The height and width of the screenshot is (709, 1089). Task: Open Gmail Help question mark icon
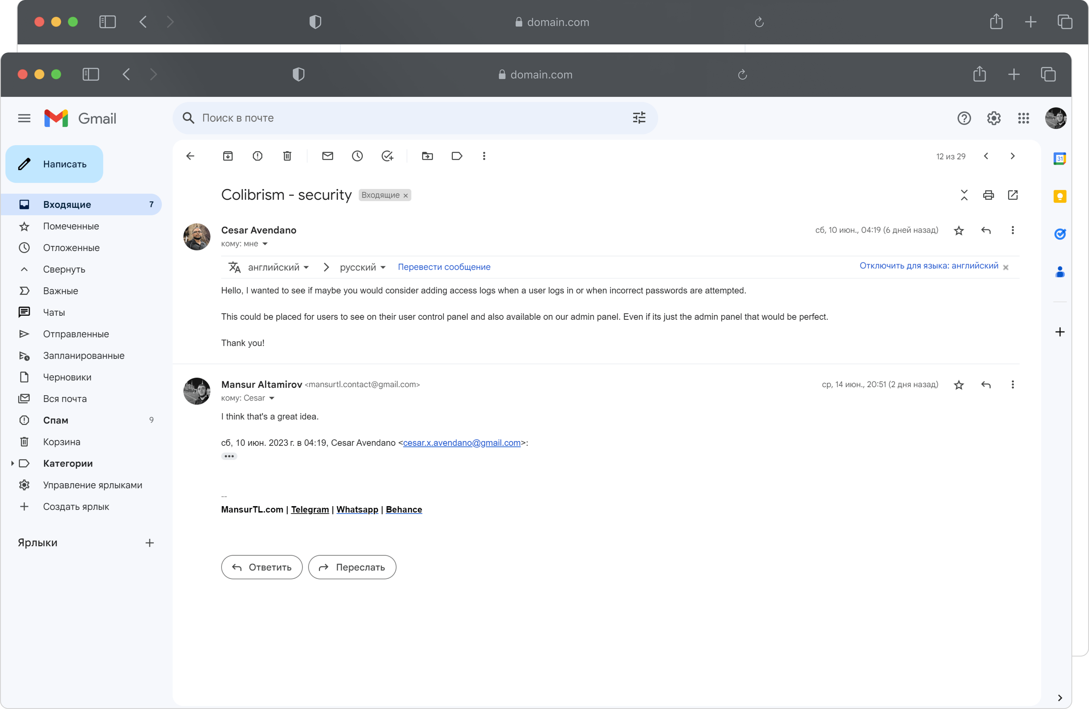964,118
